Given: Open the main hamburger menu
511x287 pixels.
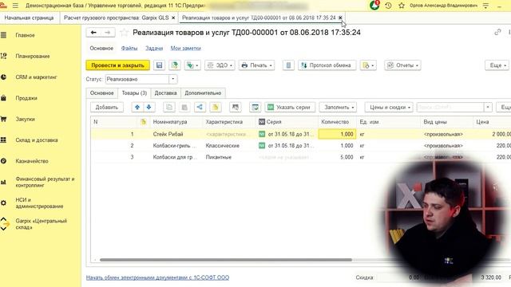Looking at the screenshot, I should [15, 6].
